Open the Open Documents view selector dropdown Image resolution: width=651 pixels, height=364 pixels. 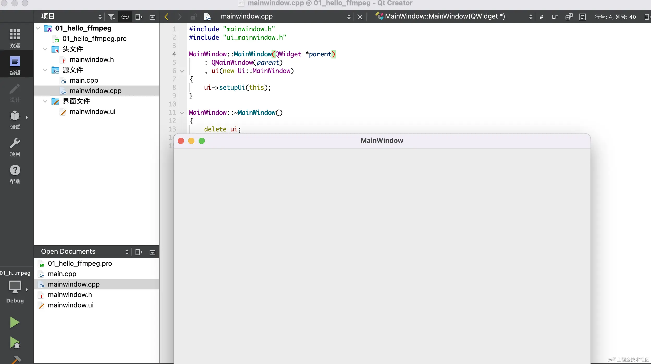tap(127, 252)
